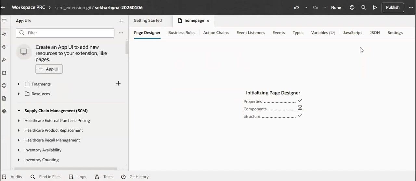Open the Business Rules tab
416x181 pixels.
pyautogui.click(x=182, y=32)
